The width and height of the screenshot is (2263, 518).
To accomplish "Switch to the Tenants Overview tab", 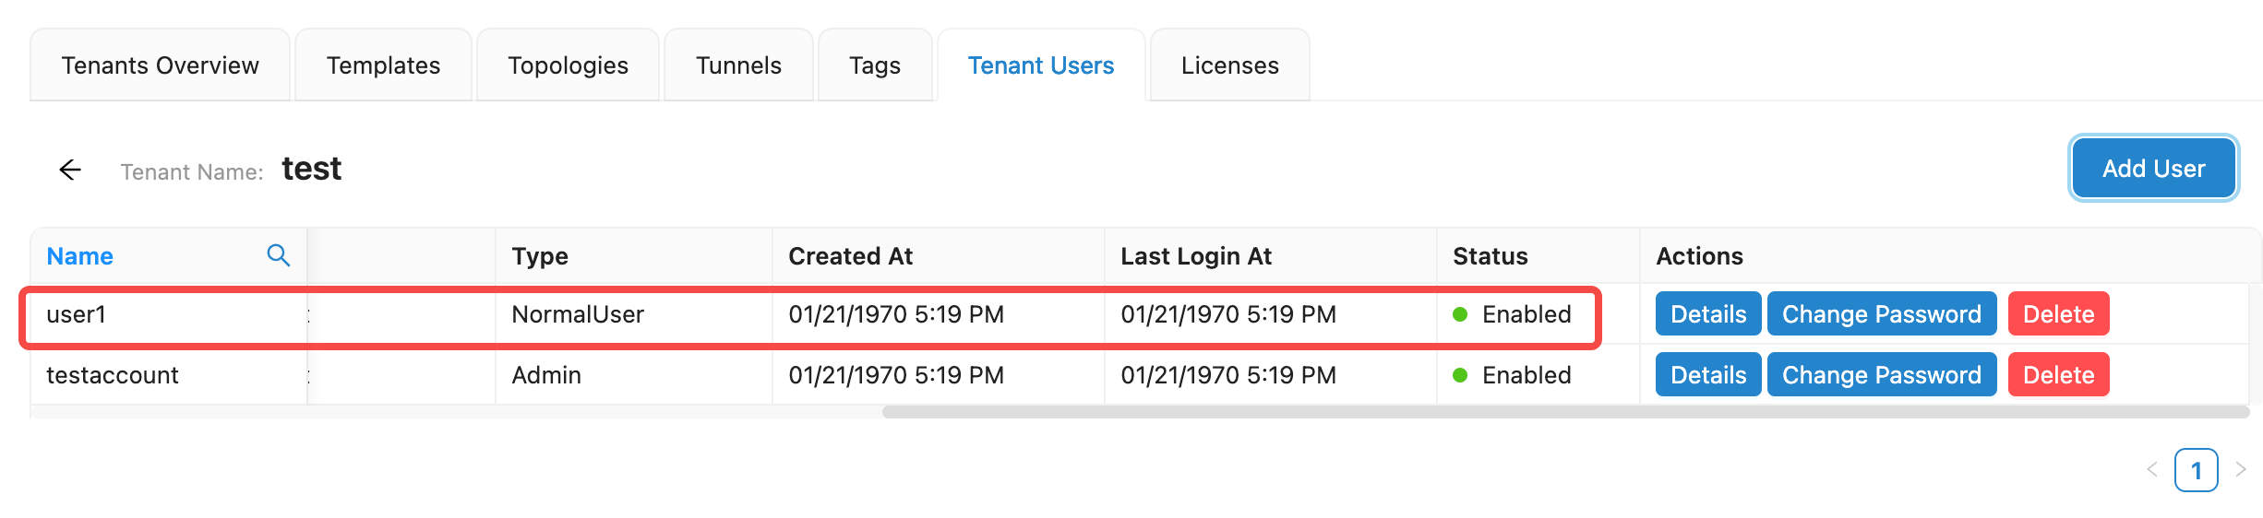I will pyautogui.click(x=160, y=65).
